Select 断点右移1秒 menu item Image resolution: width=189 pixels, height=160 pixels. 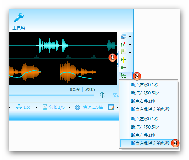click(148, 101)
